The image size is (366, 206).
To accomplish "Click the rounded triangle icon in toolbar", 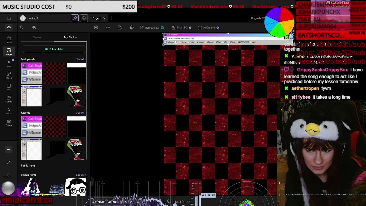I will tap(120, 27).
